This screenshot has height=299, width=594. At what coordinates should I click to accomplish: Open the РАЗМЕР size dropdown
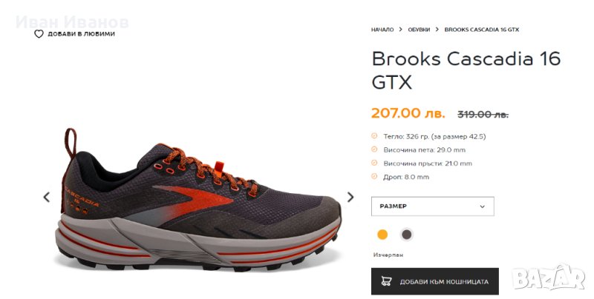433,206
